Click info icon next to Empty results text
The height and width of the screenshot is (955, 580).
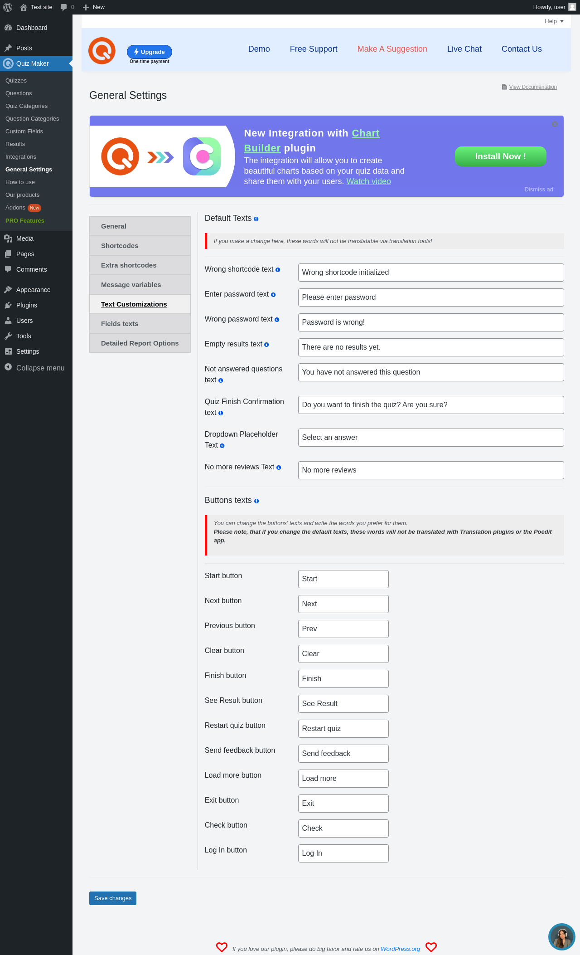tap(266, 345)
